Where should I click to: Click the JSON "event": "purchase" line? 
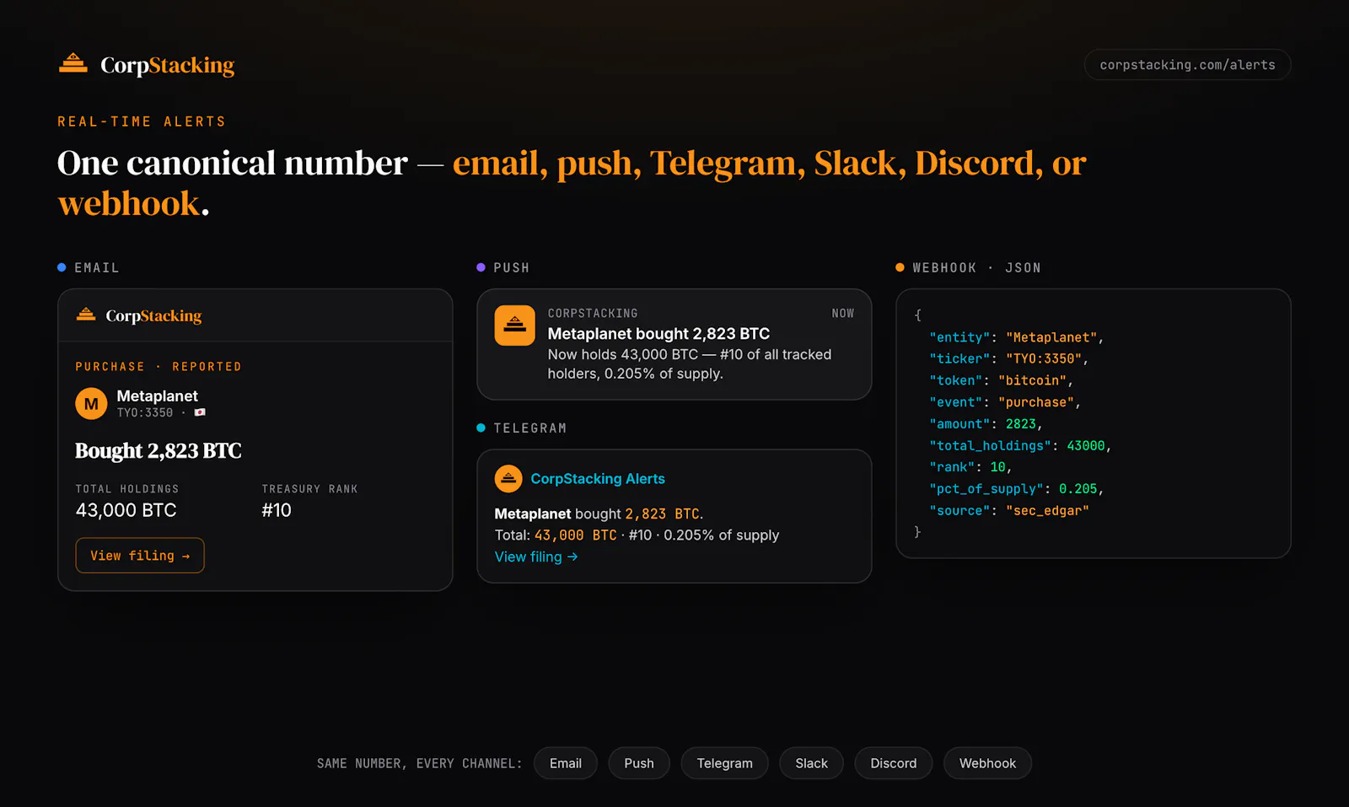(1005, 402)
